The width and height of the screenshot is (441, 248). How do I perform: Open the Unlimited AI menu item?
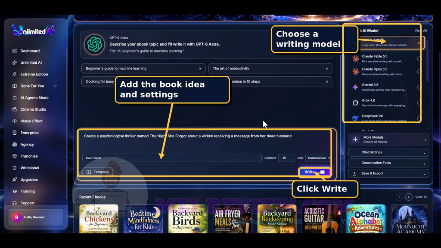31,62
